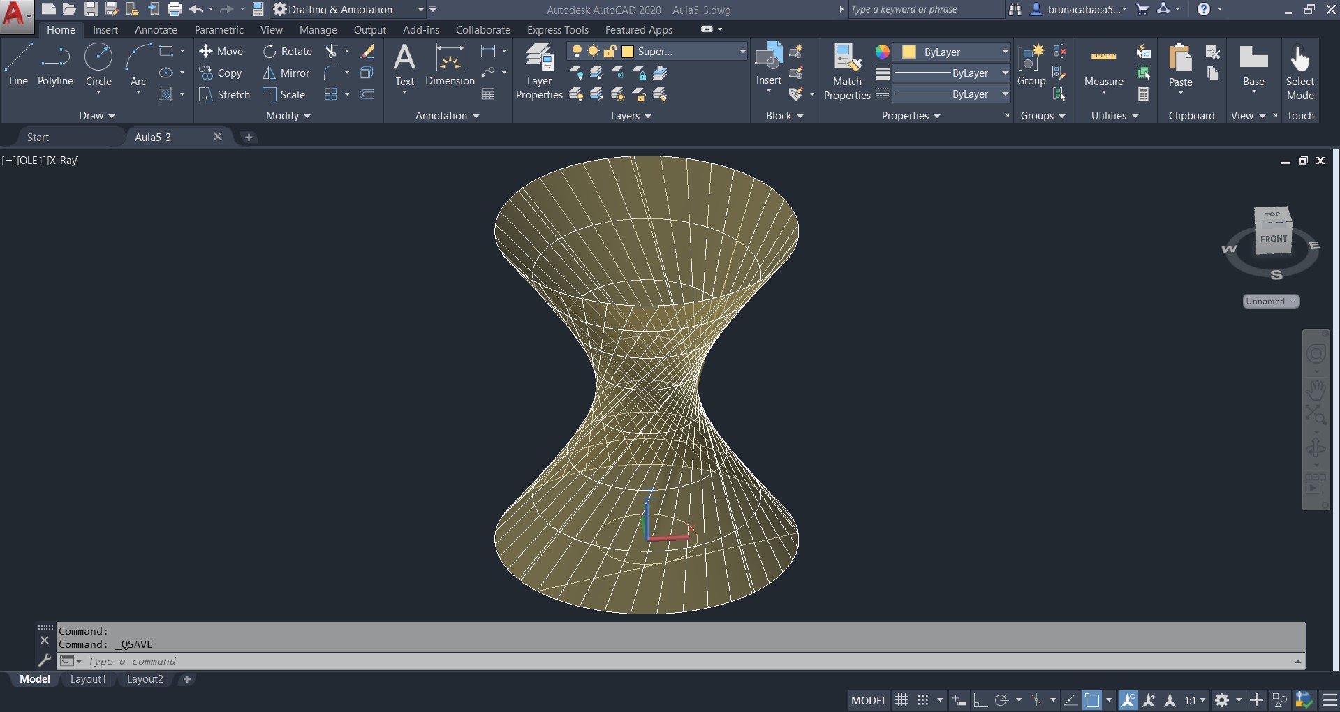Toggle ortho mode in status bar
1340x712 pixels.
(x=980, y=700)
